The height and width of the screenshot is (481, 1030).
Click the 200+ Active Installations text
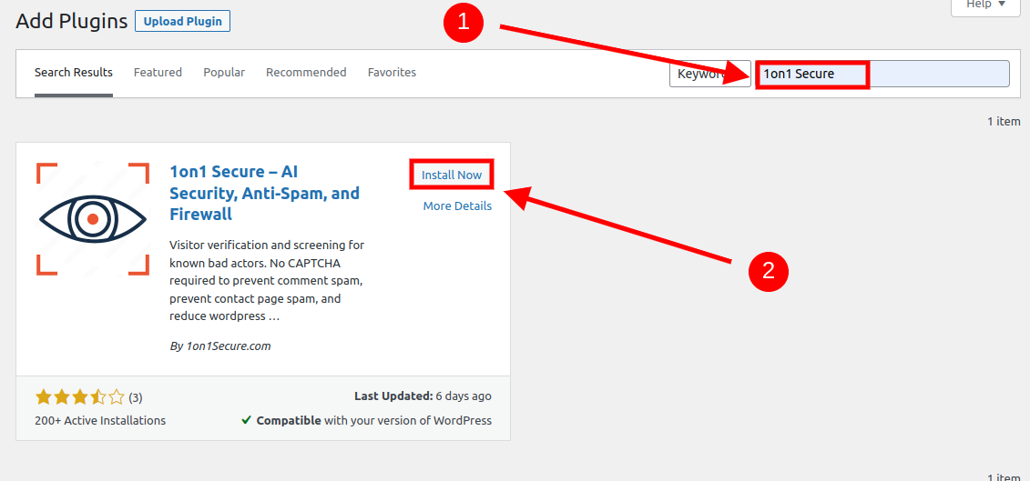(100, 421)
